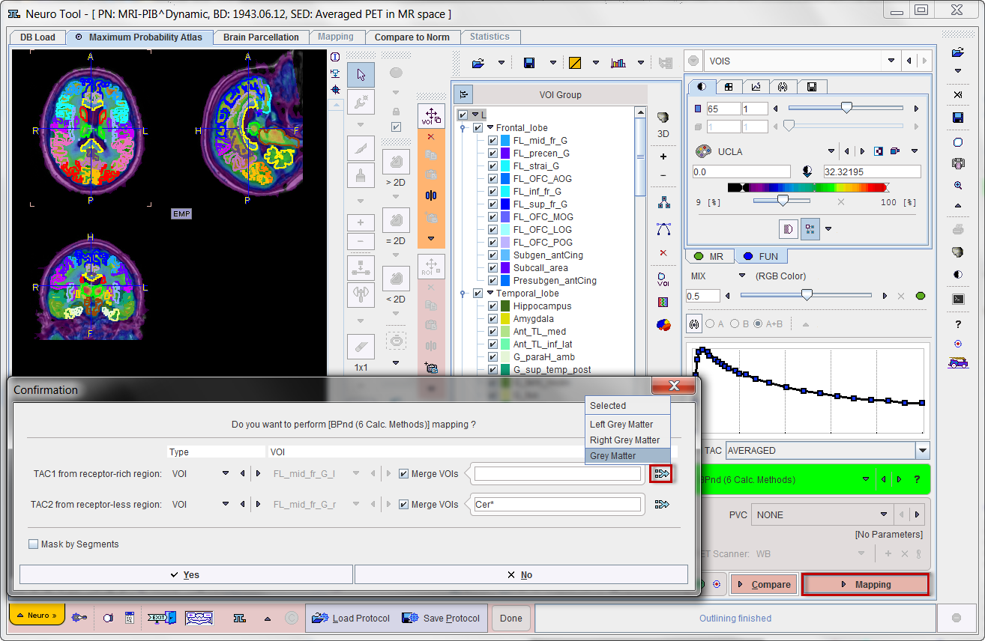Screen dimensions: 985x641
Task: Delete with red X beside VOI list
Action: click(x=663, y=253)
